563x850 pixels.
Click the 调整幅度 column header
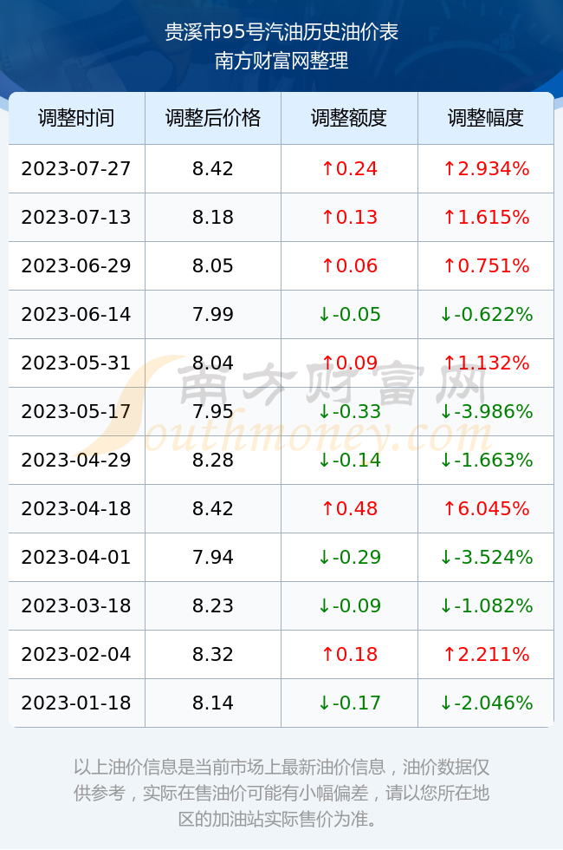[486, 118]
